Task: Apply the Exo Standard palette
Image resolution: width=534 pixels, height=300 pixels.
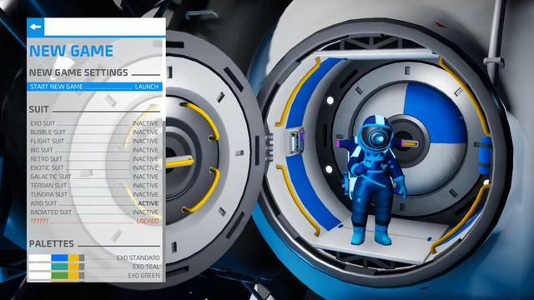Action: 94,257
